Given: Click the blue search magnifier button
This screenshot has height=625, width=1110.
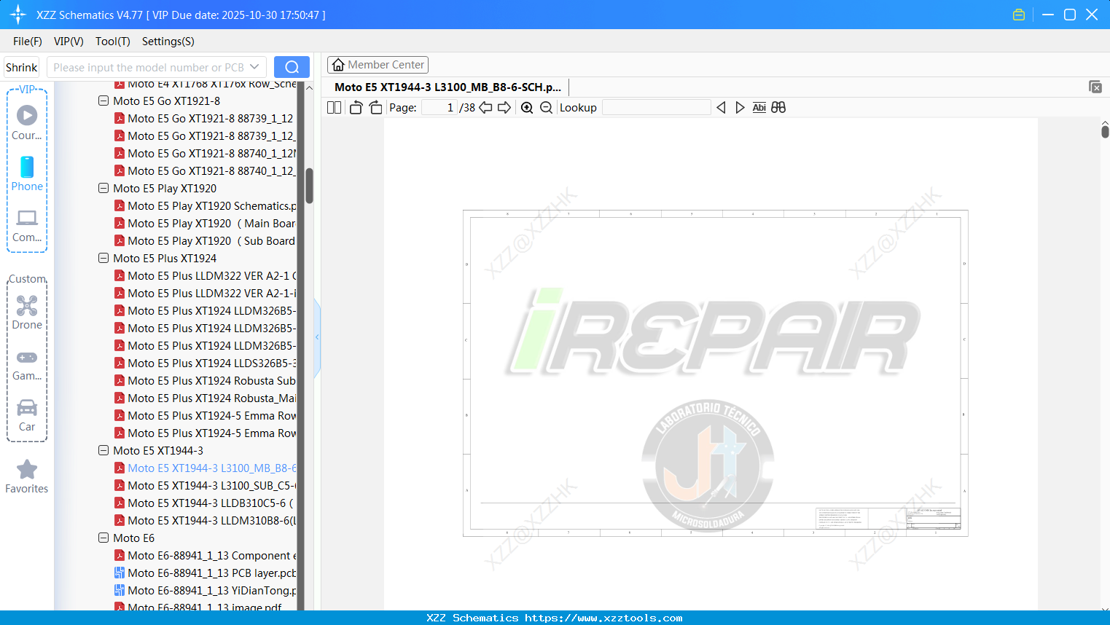Looking at the screenshot, I should [292, 66].
